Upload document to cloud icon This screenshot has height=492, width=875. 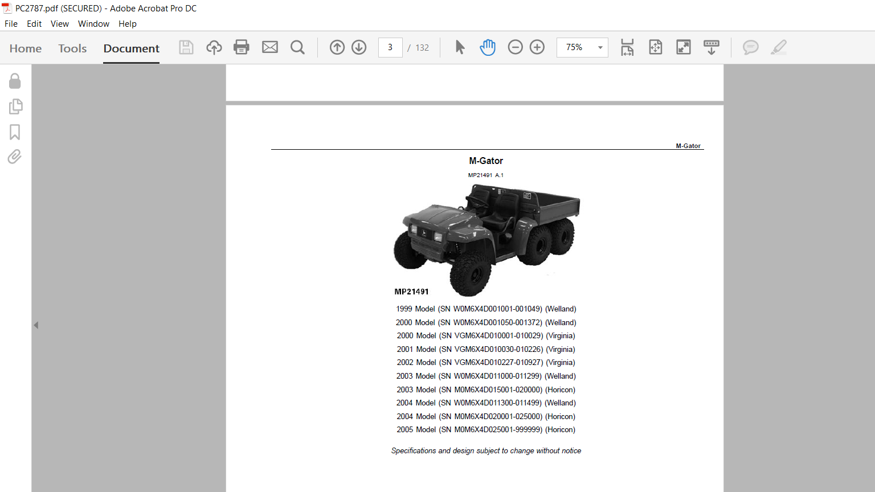point(214,47)
